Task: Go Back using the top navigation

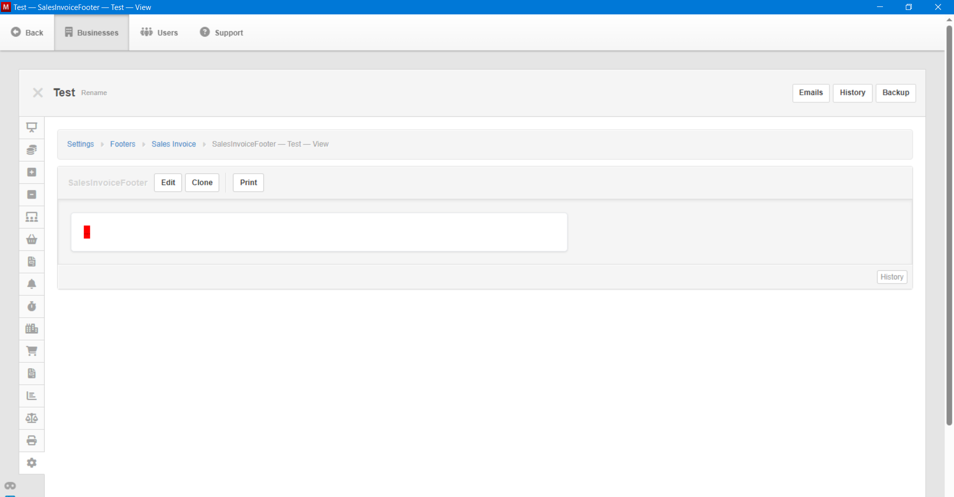Action: [x=27, y=32]
